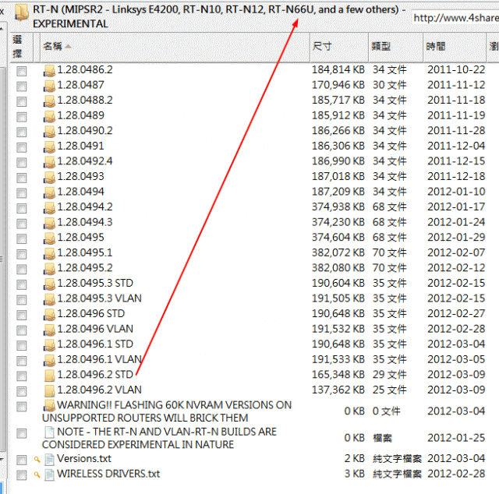Click date 2012-03-09 in 1.28.0496.2 VLAN row
499x494 pixels.
pyautogui.click(x=456, y=390)
